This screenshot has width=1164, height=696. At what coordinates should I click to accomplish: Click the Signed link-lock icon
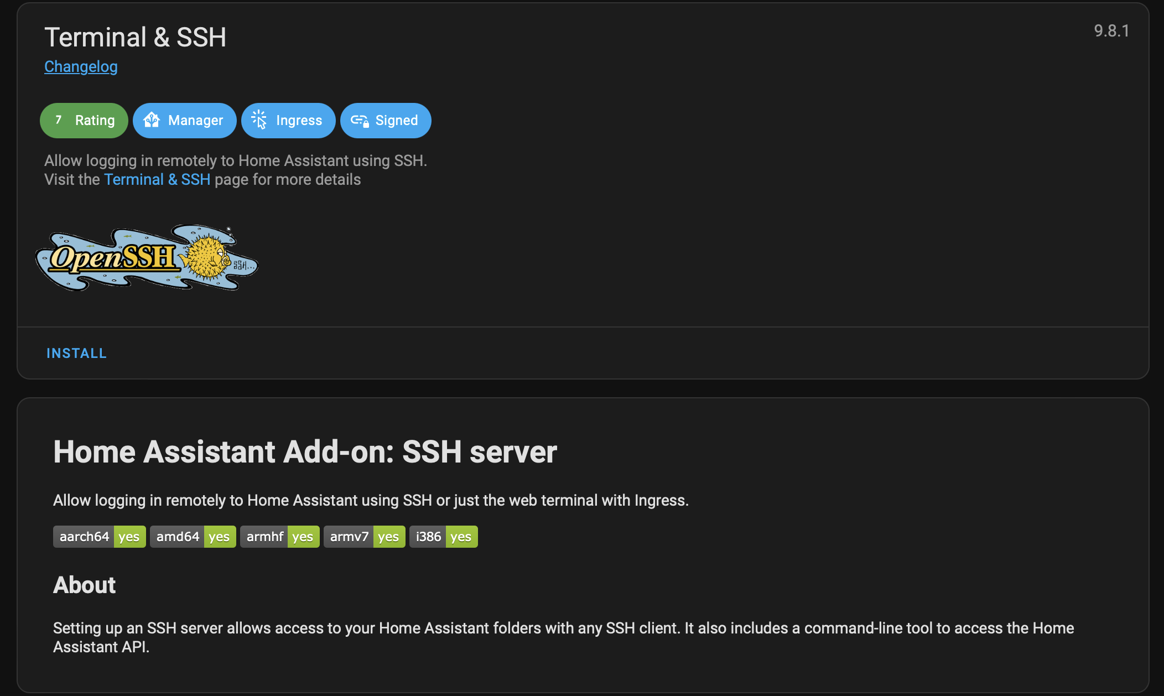tap(360, 121)
